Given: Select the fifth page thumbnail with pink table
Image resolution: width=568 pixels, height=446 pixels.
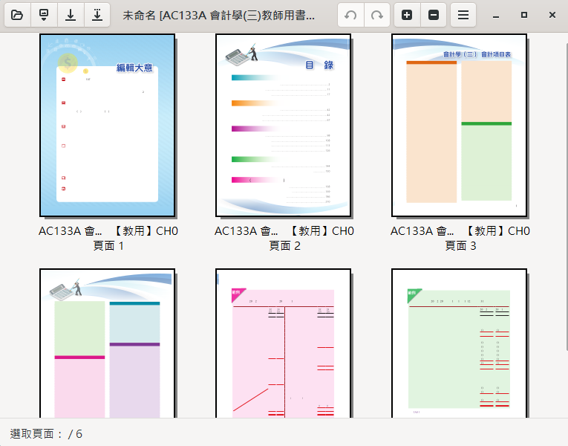Looking at the screenshot, I should coord(283,343).
